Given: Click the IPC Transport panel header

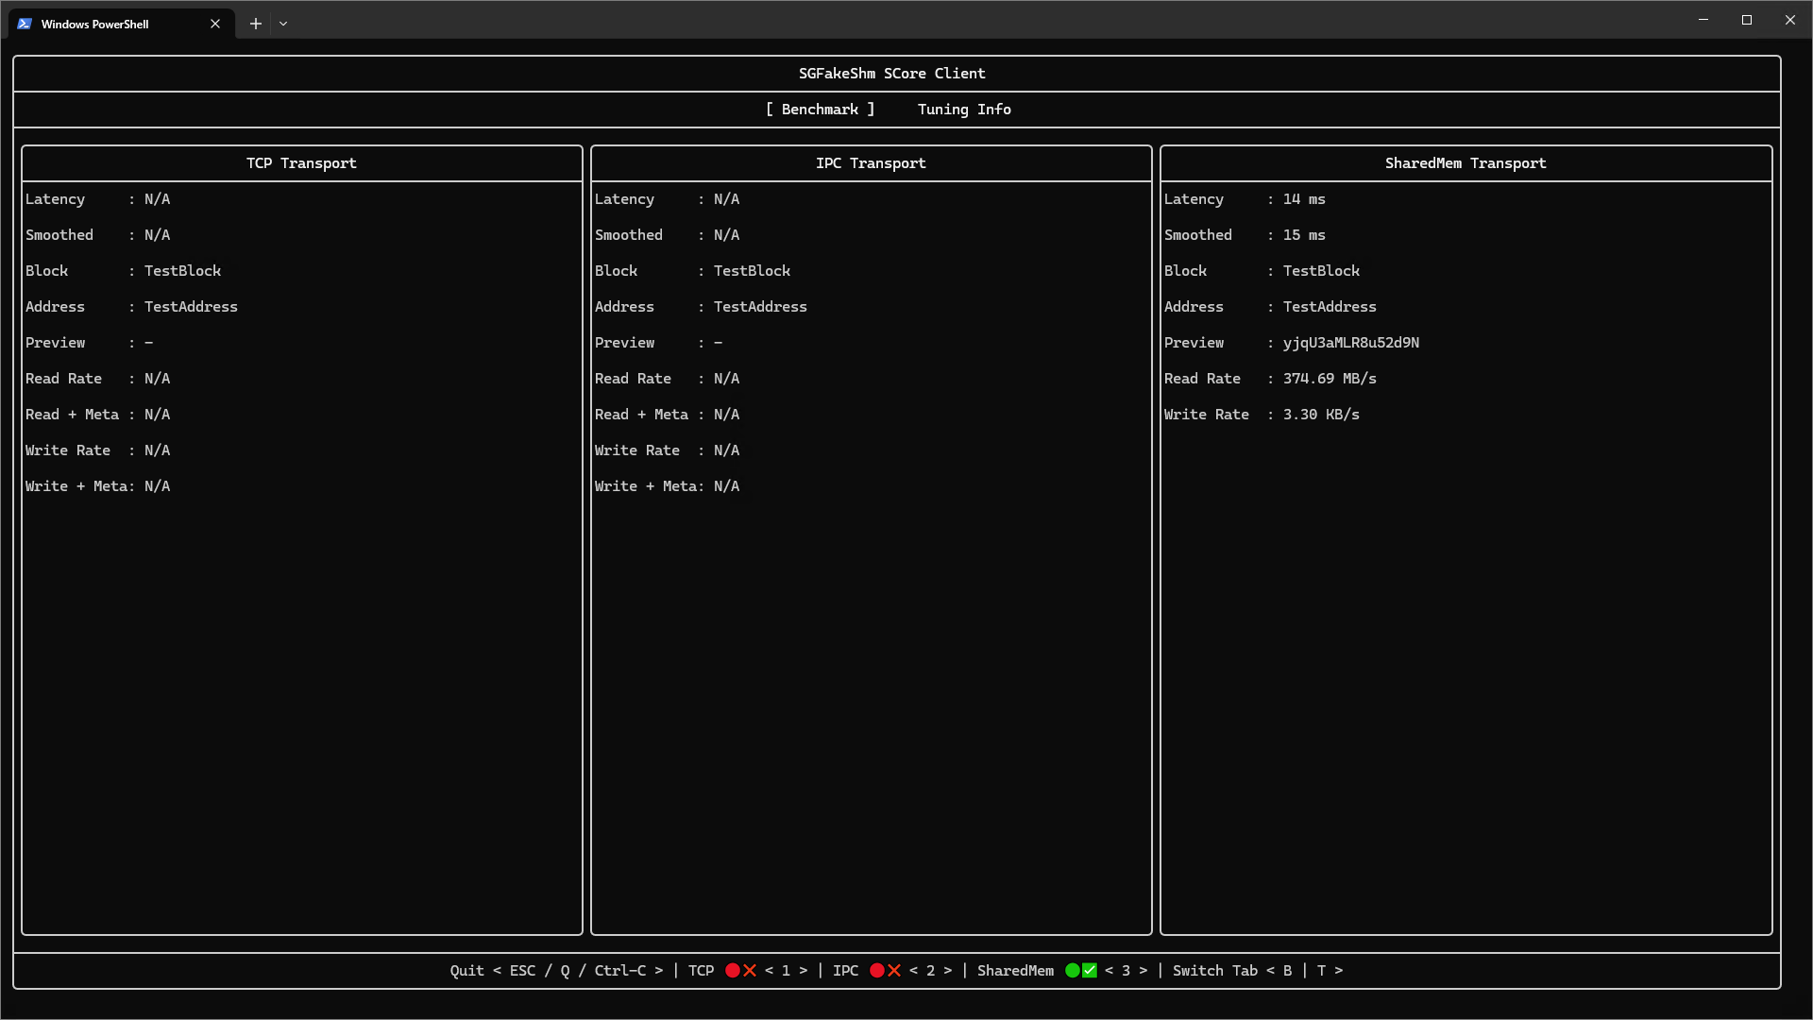Looking at the screenshot, I should coord(871,163).
